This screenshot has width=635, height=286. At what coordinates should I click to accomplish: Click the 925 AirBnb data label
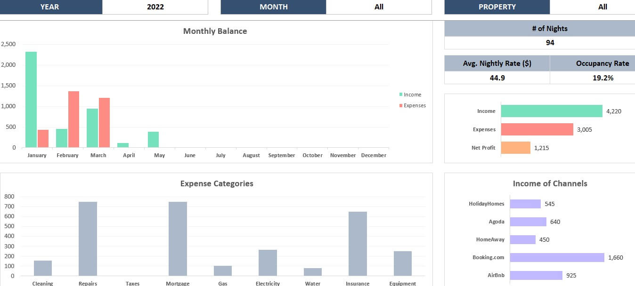(x=571, y=275)
